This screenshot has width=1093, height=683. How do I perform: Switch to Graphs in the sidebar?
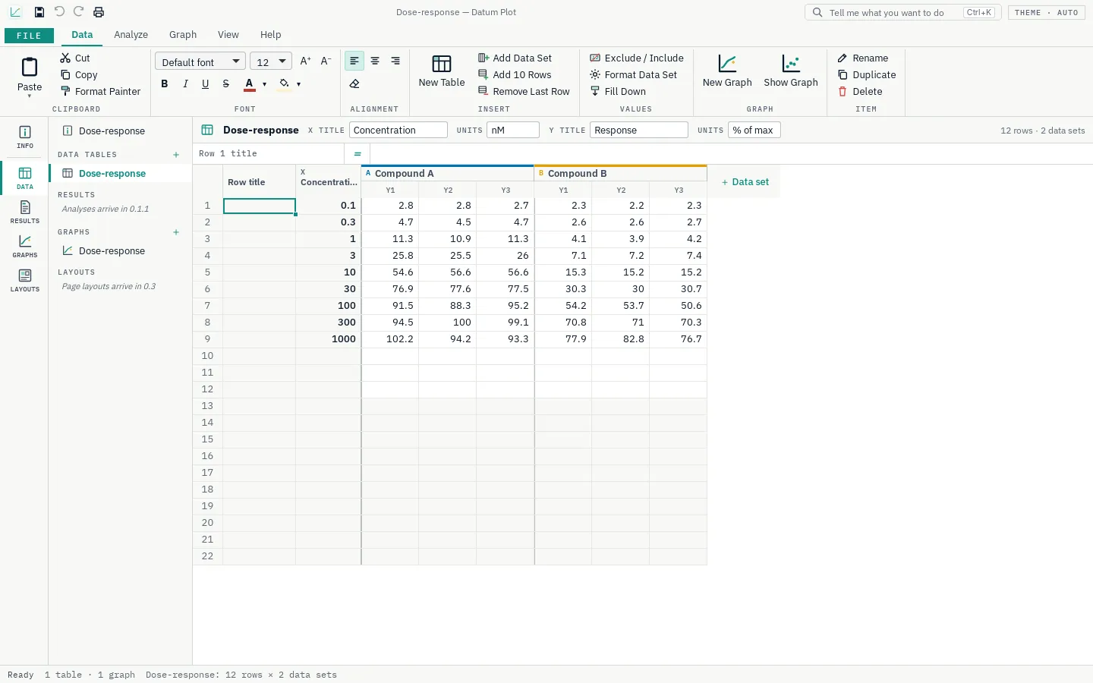pos(25,246)
